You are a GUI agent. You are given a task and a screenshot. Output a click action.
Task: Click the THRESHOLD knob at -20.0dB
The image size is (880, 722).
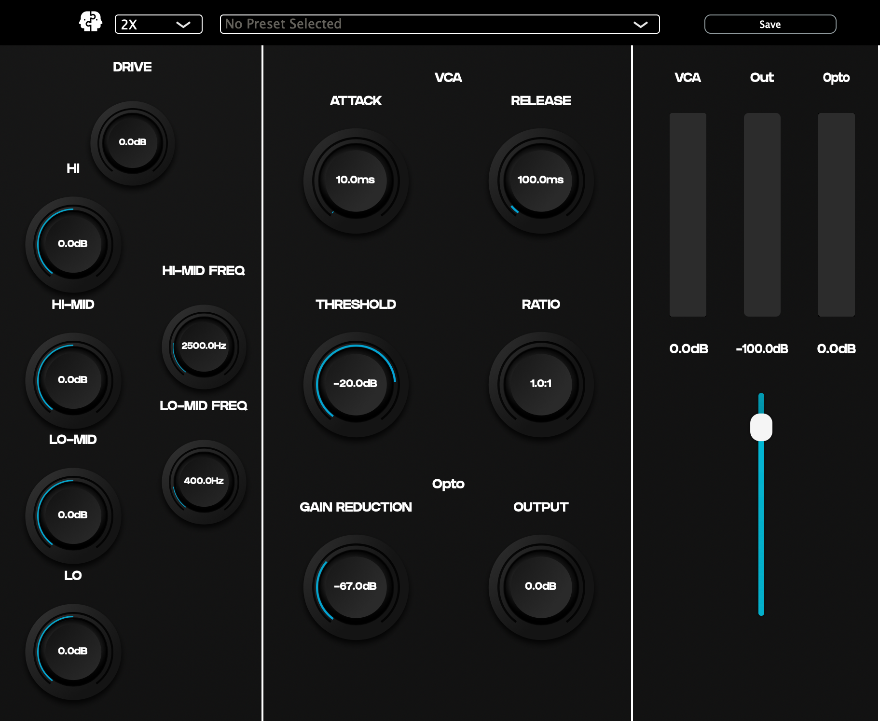[x=356, y=384]
